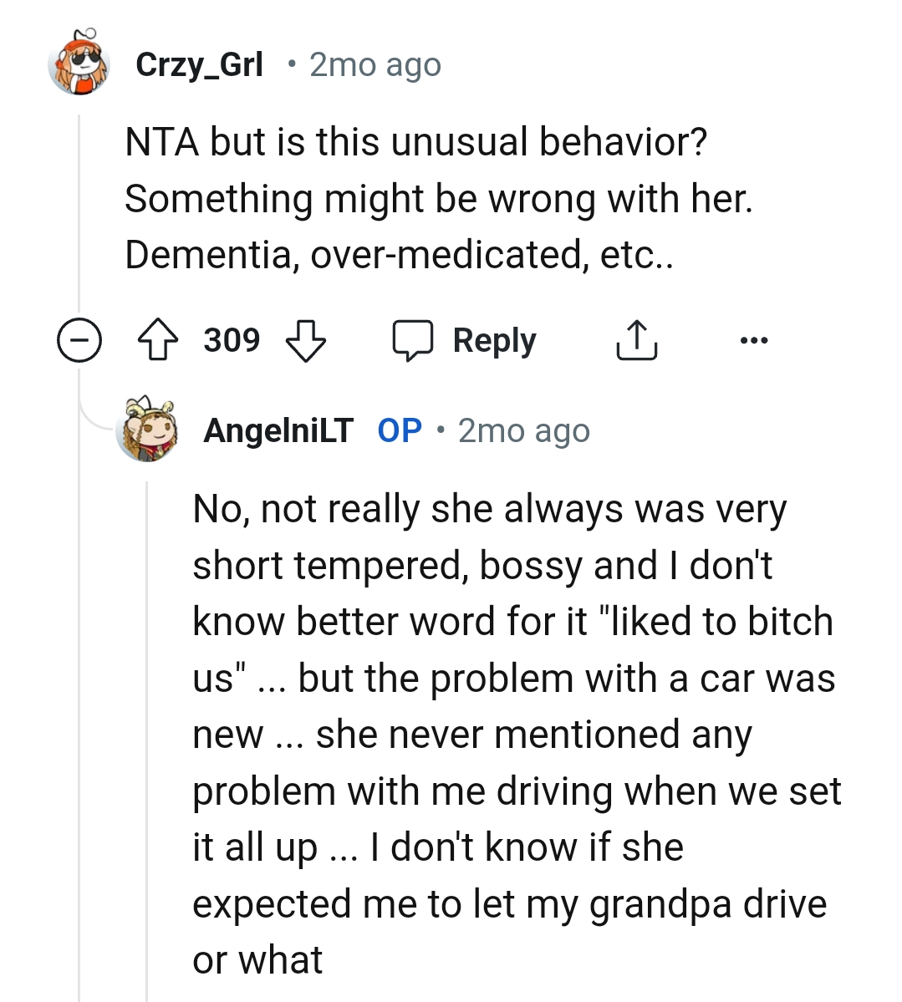Select the "NTA but is this unusual" comment
Screen dimensions: 902x1002
coord(415,142)
